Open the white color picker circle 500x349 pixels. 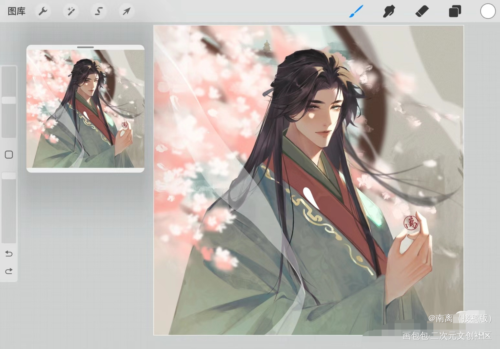tap(488, 11)
